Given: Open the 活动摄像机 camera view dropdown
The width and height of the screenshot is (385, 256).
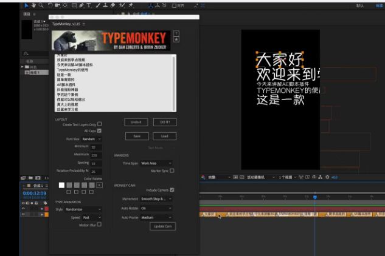Looking at the screenshot, I should 261,177.
